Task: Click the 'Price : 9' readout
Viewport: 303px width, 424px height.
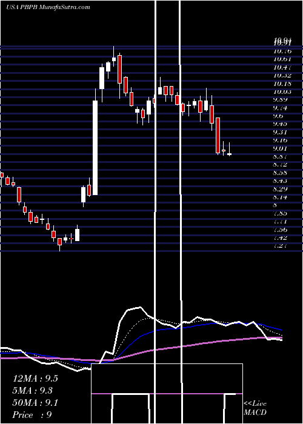Action: click(x=32, y=415)
